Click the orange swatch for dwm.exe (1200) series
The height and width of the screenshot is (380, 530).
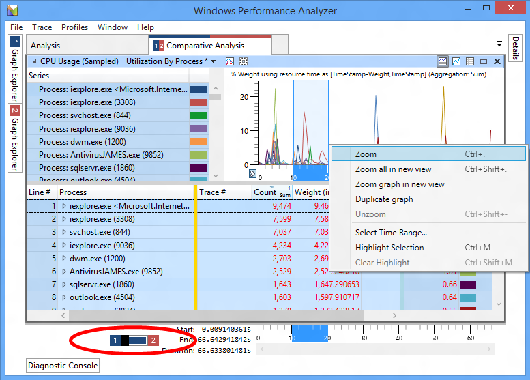198,142
